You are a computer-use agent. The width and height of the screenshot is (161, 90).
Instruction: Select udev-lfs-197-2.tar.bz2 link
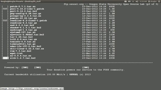click(26, 46)
